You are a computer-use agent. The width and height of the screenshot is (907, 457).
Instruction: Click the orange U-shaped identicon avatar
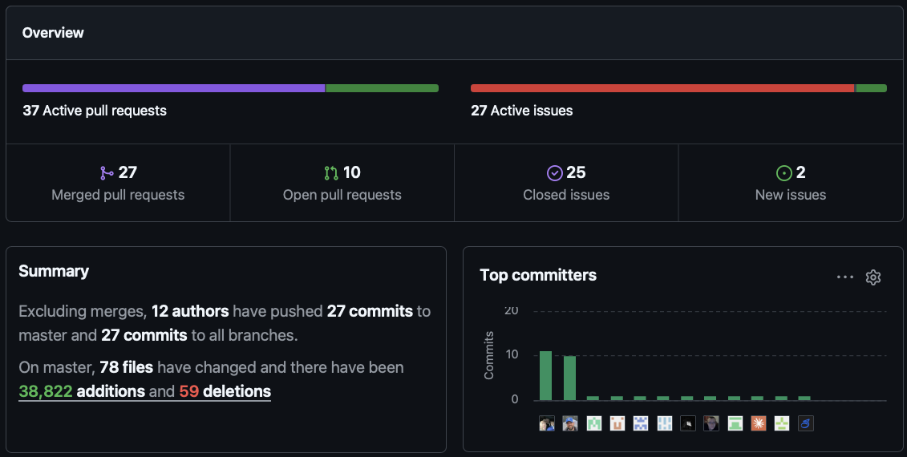click(x=617, y=423)
